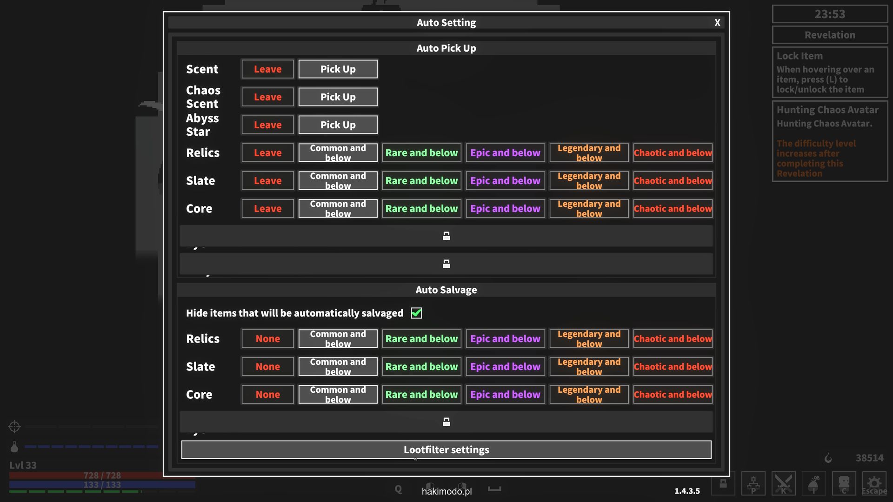Set Scent auto pick up to Leave
The image size is (893, 502).
click(267, 69)
